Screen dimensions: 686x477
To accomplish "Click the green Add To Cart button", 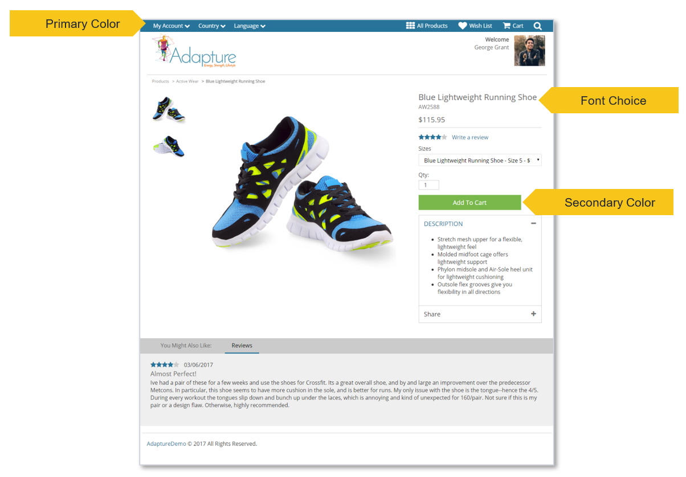I will 469,203.
